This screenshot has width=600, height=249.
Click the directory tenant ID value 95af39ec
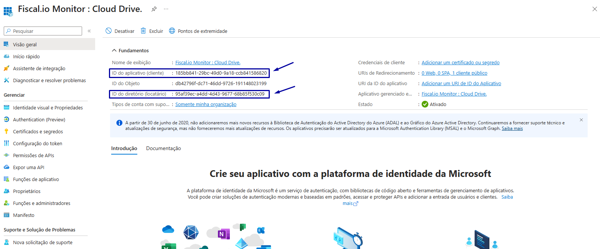coord(220,94)
